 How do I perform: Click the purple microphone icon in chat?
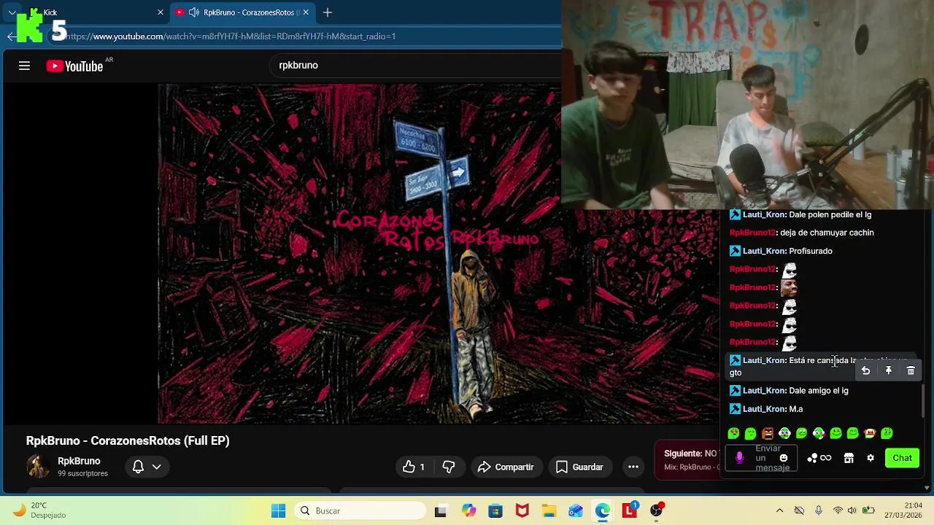pos(739,458)
